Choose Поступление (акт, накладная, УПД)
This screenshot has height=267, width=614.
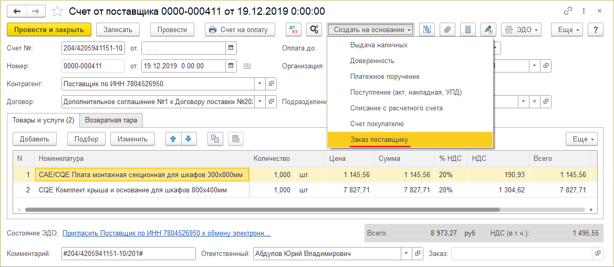pos(410,92)
